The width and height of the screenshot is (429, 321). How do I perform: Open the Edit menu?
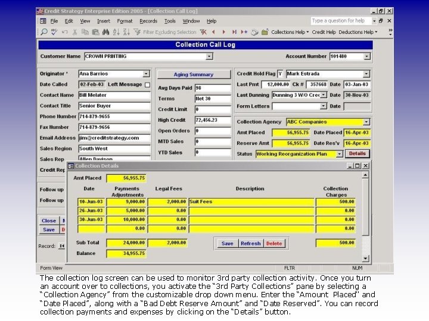(69, 21)
